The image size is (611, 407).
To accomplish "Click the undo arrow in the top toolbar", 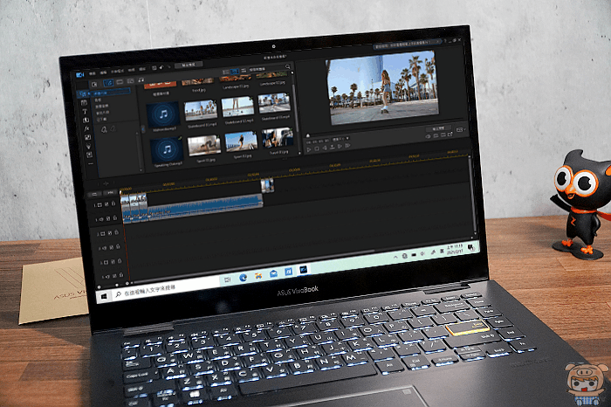I will 161,68.
